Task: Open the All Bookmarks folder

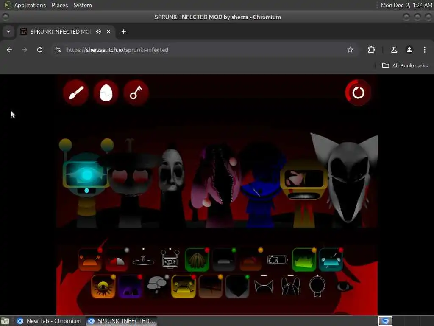Action: click(405, 65)
